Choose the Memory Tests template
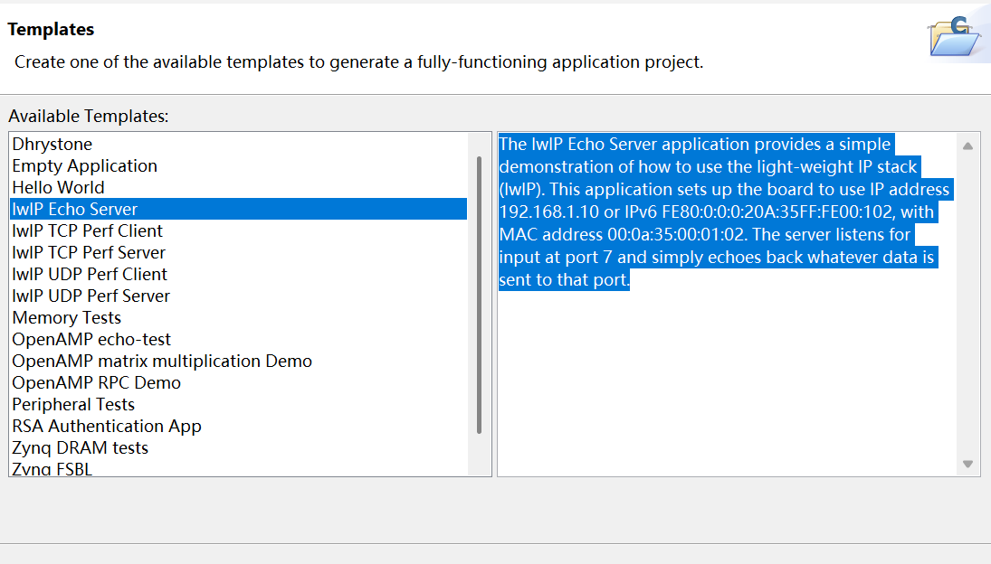The width and height of the screenshot is (991, 564). coord(239,317)
